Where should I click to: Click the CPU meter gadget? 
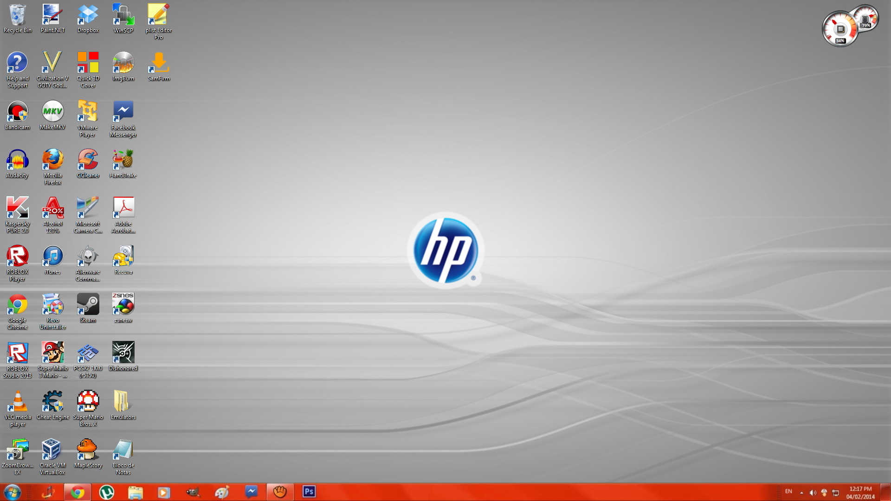[x=840, y=29]
